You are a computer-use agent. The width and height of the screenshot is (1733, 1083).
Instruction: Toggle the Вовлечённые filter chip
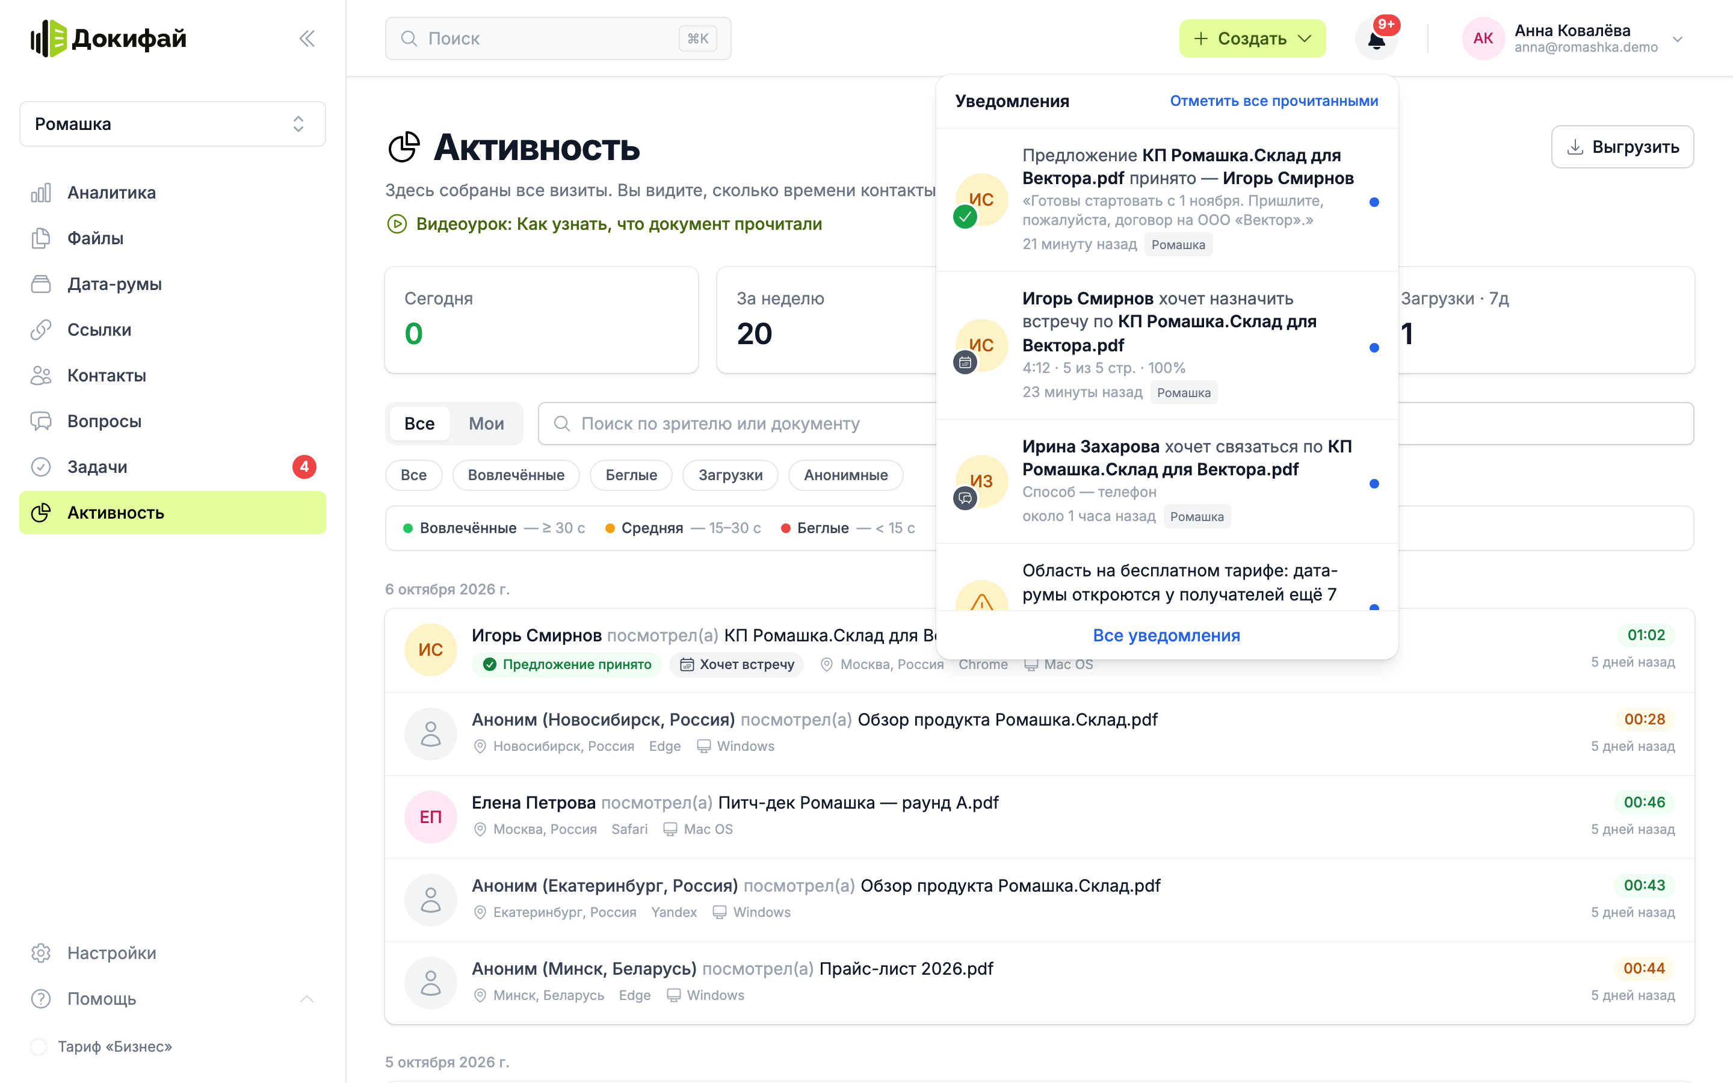click(516, 475)
